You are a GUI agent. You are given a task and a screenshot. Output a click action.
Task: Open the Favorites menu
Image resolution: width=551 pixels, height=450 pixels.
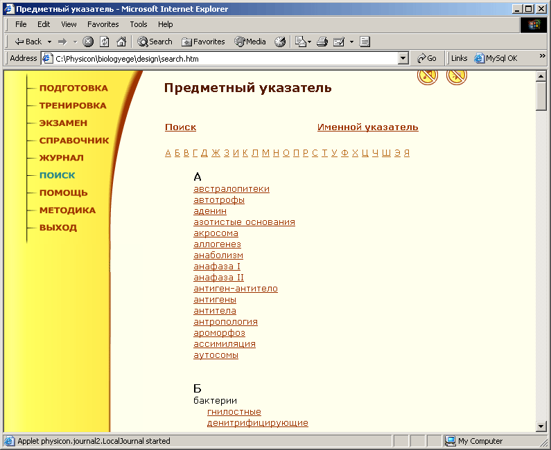click(103, 24)
